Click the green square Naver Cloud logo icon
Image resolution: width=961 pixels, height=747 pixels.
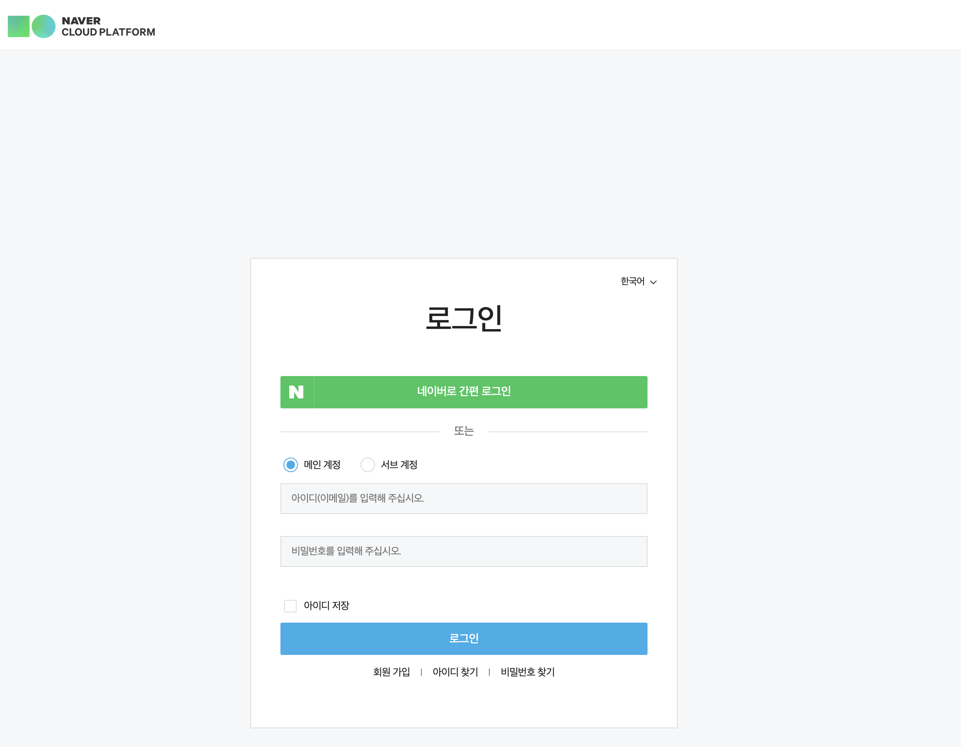[18, 26]
